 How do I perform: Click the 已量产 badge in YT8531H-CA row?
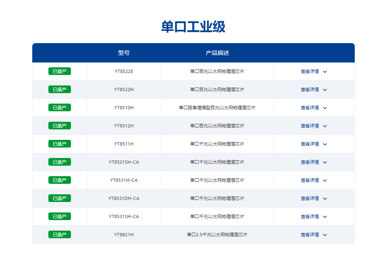(60, 180)
